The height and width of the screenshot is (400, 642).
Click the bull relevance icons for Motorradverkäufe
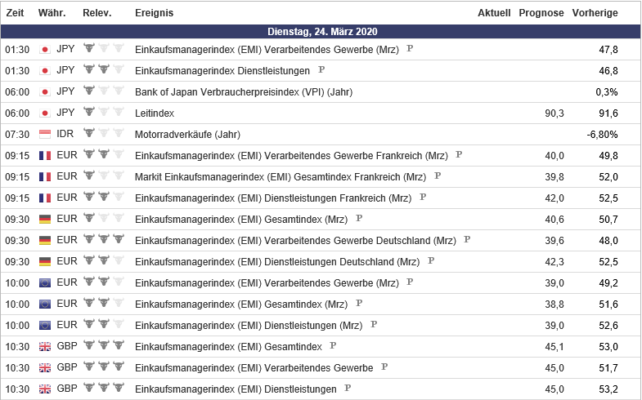[104, 134]
